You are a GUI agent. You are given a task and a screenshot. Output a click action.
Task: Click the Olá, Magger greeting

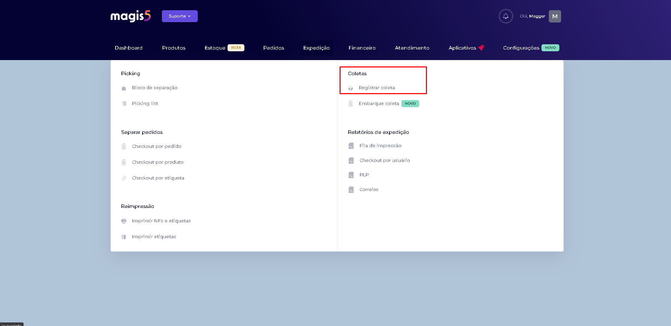tap(533, 16)
